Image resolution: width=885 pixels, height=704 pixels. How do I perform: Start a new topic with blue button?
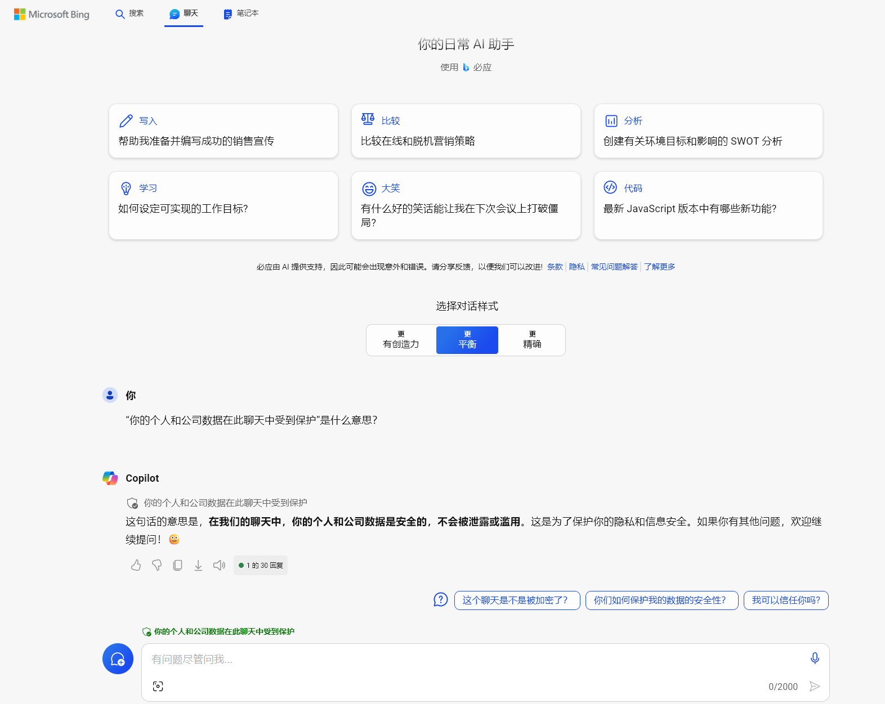[x=118, y=658]
